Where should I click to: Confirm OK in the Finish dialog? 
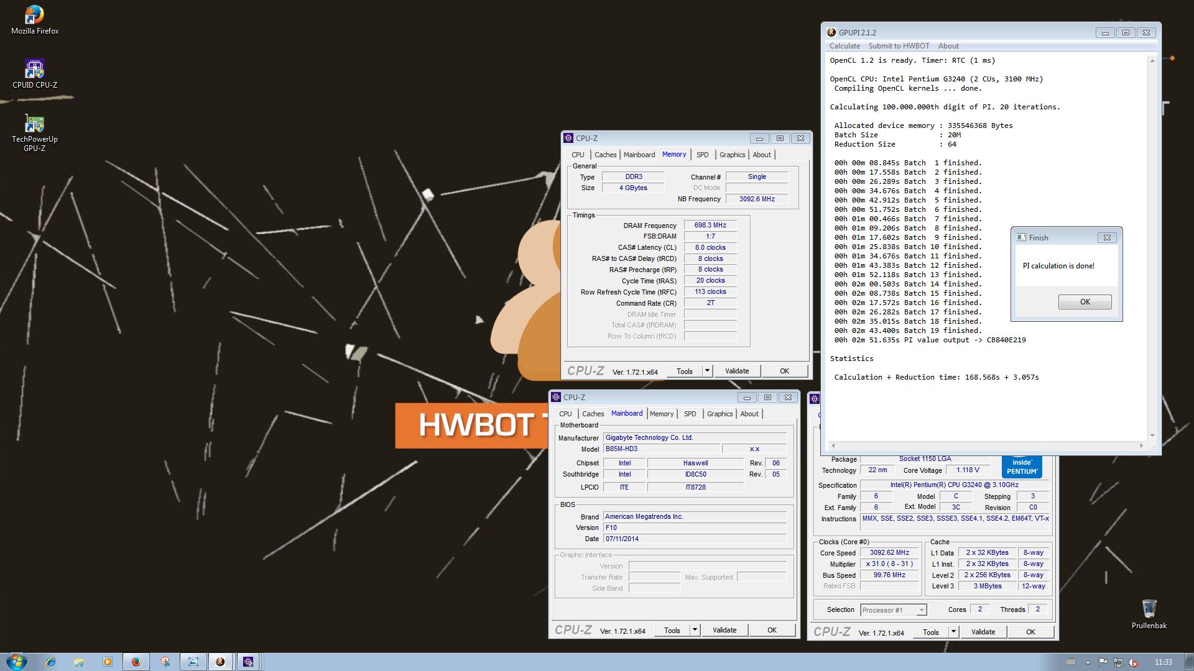(1085, 302)
